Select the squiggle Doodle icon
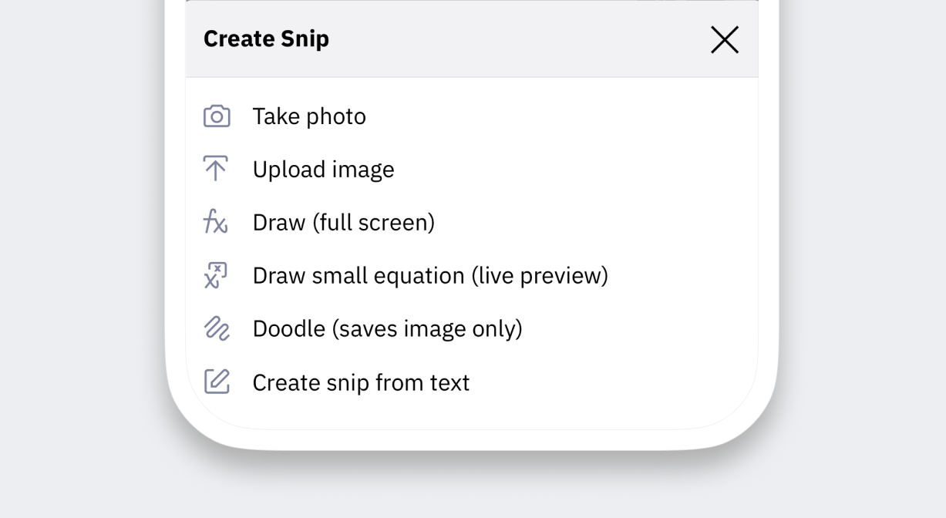This screenshot has height=518, width=946. pos(217,328)
